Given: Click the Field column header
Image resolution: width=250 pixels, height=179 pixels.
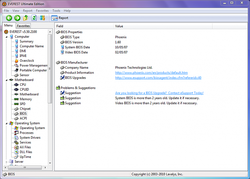Looking at the screenshot, I should pyautogui.click(x=84, y=26).
